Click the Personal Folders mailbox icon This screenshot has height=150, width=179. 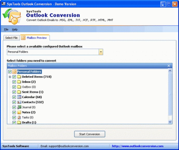(14, 72)
